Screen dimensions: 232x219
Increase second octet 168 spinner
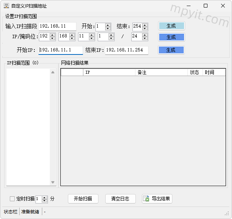point(72,35)
